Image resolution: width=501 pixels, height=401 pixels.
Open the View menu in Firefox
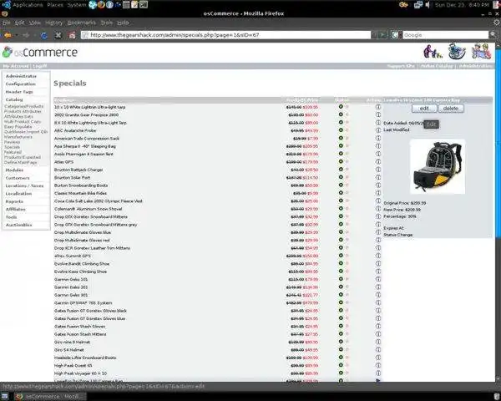pos(35,23)
